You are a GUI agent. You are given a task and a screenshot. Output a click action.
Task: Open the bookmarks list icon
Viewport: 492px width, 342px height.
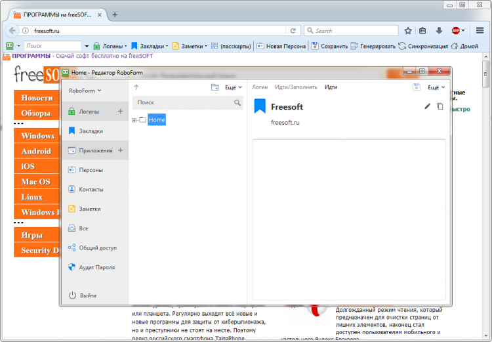tap(422, 30)
